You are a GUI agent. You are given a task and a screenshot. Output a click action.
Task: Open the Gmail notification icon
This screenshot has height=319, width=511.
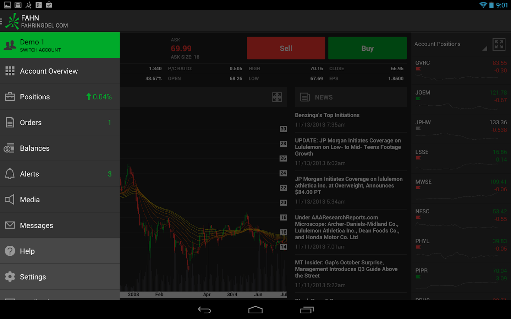tap(18, 5)
